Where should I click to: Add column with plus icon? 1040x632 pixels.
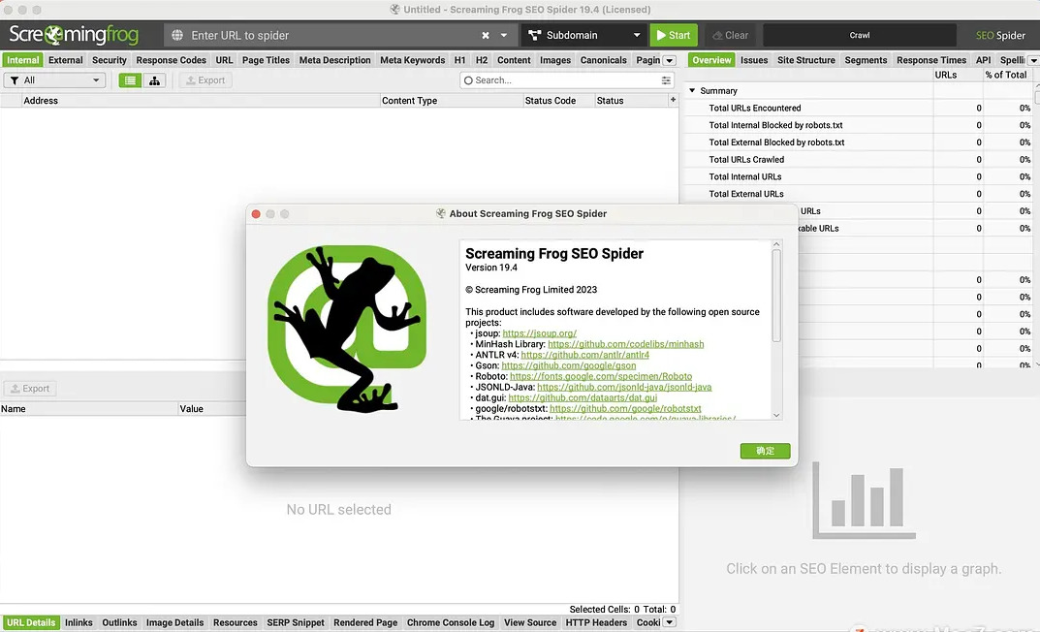(673, 100)
